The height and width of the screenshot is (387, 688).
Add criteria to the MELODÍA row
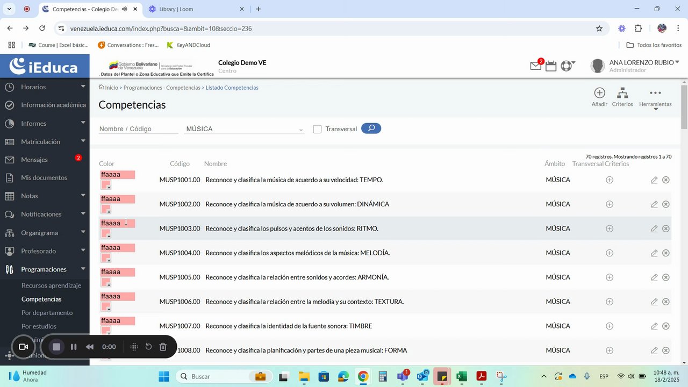(610, 253)
